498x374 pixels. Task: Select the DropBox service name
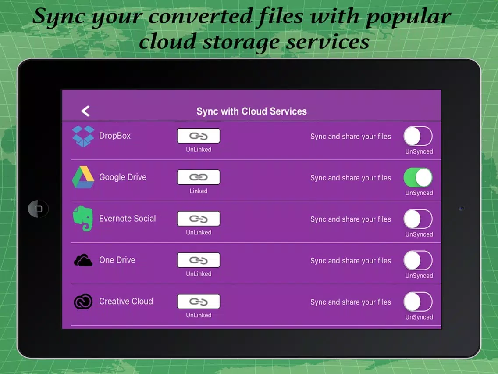(115, 136)
